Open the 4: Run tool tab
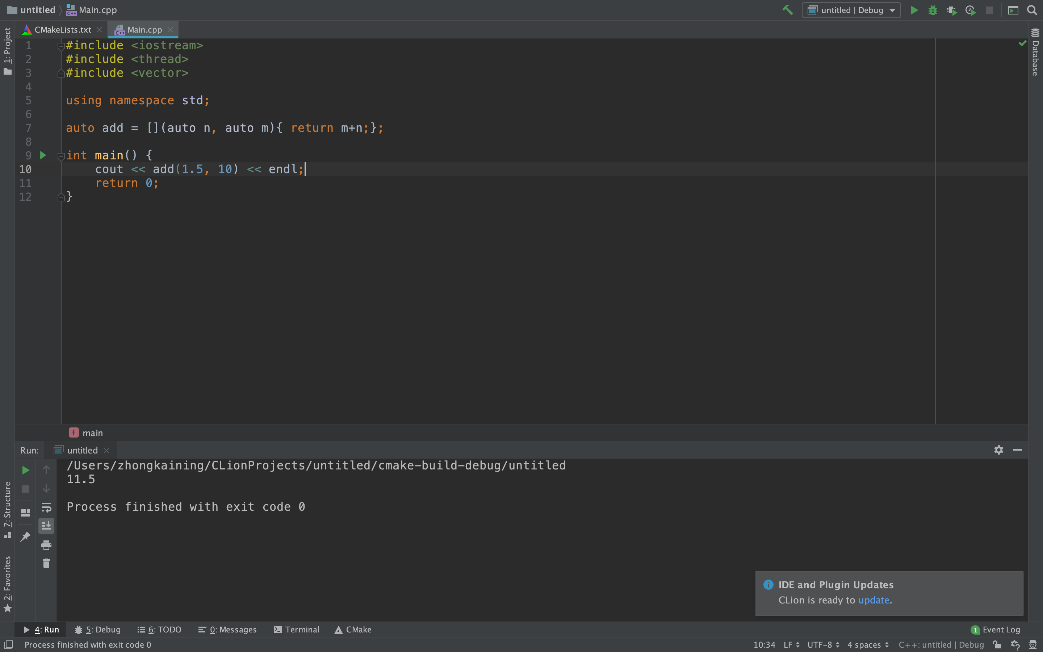1043x652 pixels. 41,629
